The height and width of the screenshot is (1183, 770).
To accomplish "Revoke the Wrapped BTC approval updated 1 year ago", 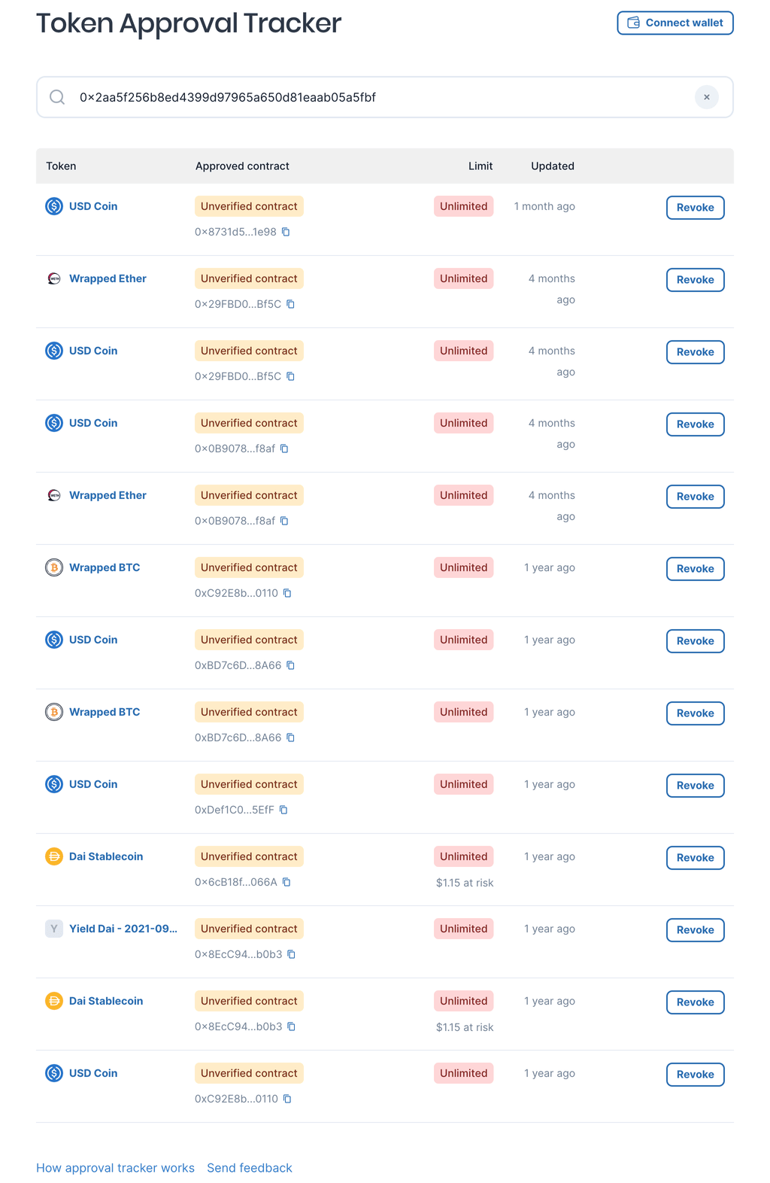I will [694, 568].
